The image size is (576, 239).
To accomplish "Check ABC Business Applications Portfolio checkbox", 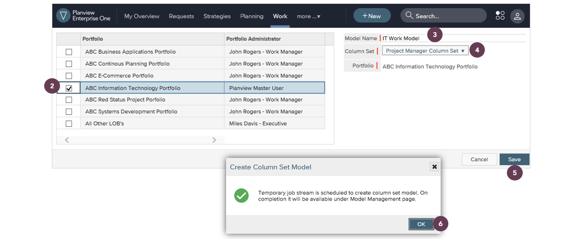I will coord(69,52).
